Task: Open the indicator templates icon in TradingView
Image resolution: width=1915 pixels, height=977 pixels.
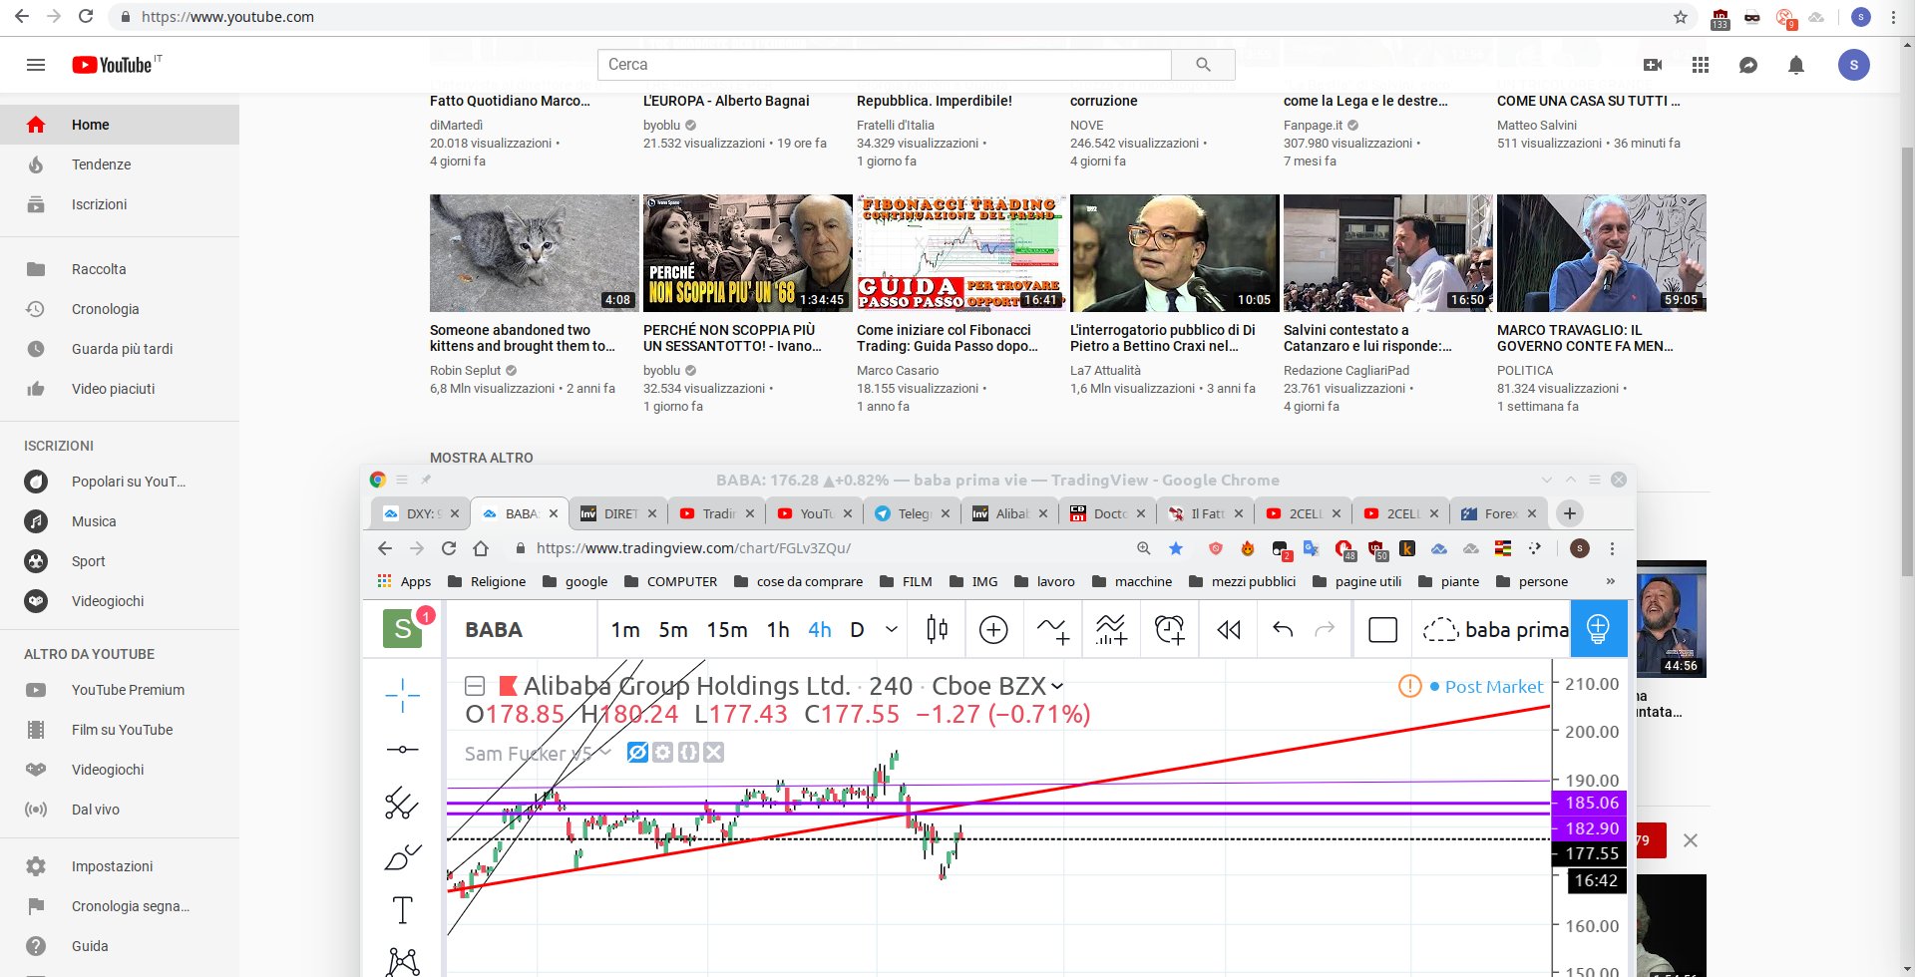Action: pyautogui.click(x=1111, y=629)
